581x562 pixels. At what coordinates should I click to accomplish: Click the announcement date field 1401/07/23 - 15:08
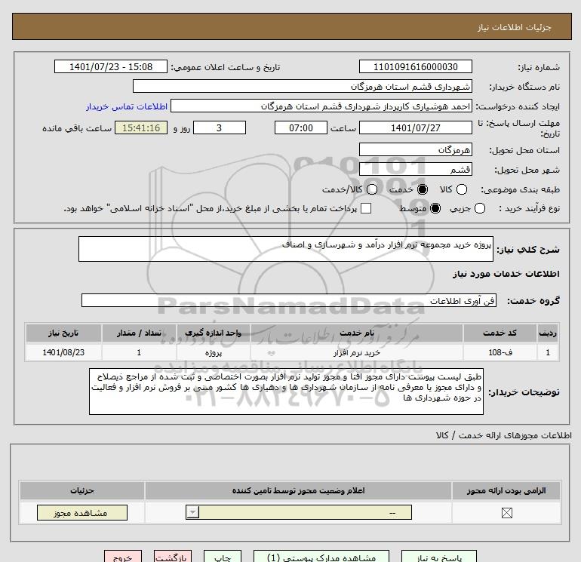(111, 66)
